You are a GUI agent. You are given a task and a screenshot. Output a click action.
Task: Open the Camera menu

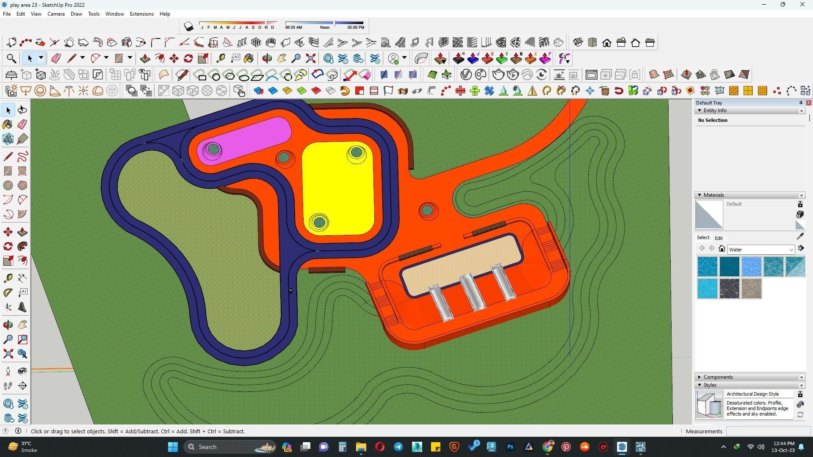56,14
